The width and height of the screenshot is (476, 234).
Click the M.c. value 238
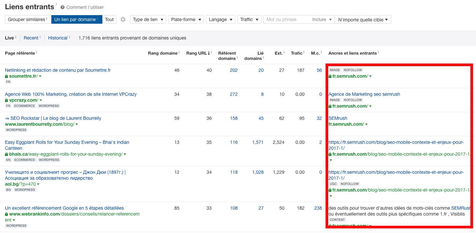coord(318,208)
